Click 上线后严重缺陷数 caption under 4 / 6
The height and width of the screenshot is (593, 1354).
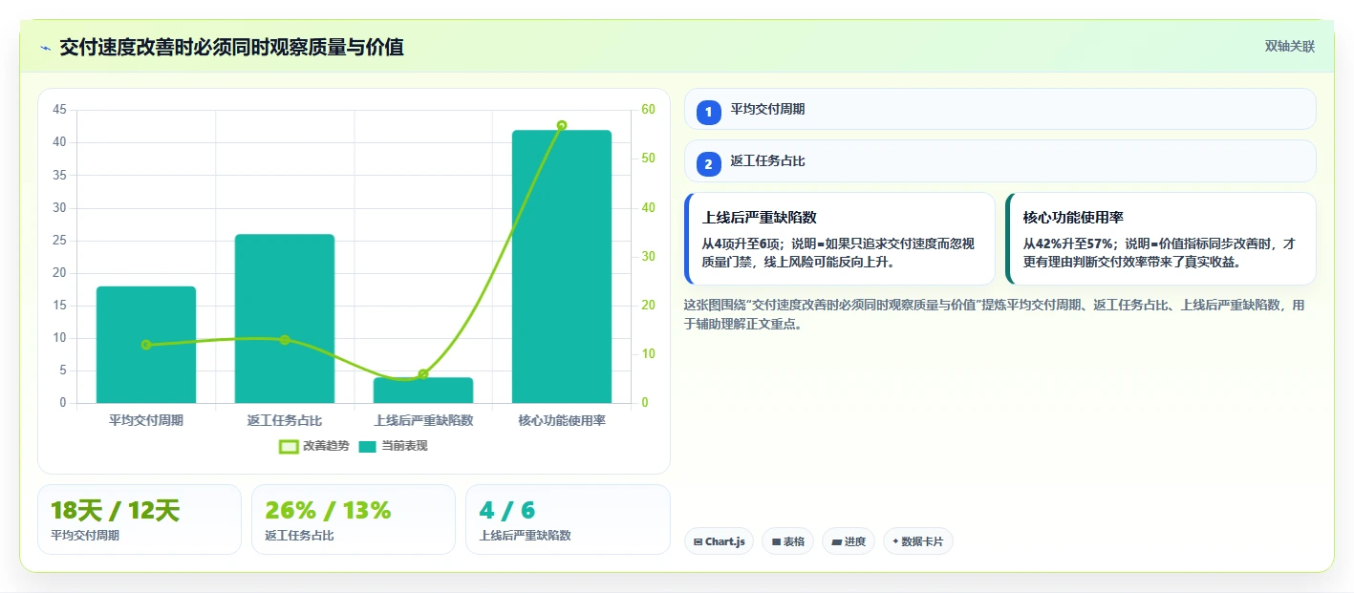tap(526, 536)
